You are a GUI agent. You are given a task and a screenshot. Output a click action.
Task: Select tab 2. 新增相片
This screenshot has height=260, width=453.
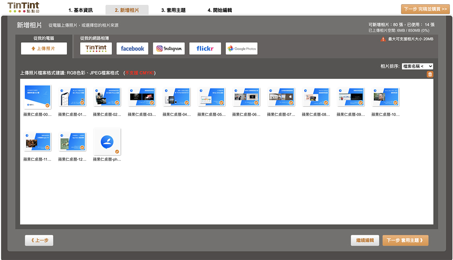127,10
